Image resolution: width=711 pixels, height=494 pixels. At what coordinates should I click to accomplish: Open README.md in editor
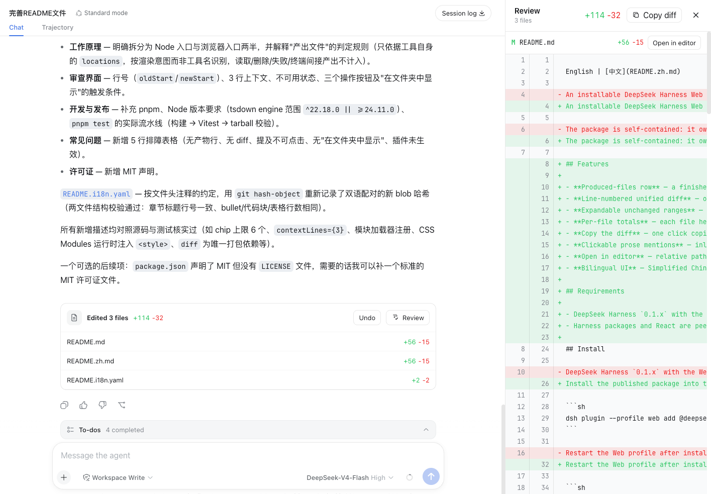point(674,43)
